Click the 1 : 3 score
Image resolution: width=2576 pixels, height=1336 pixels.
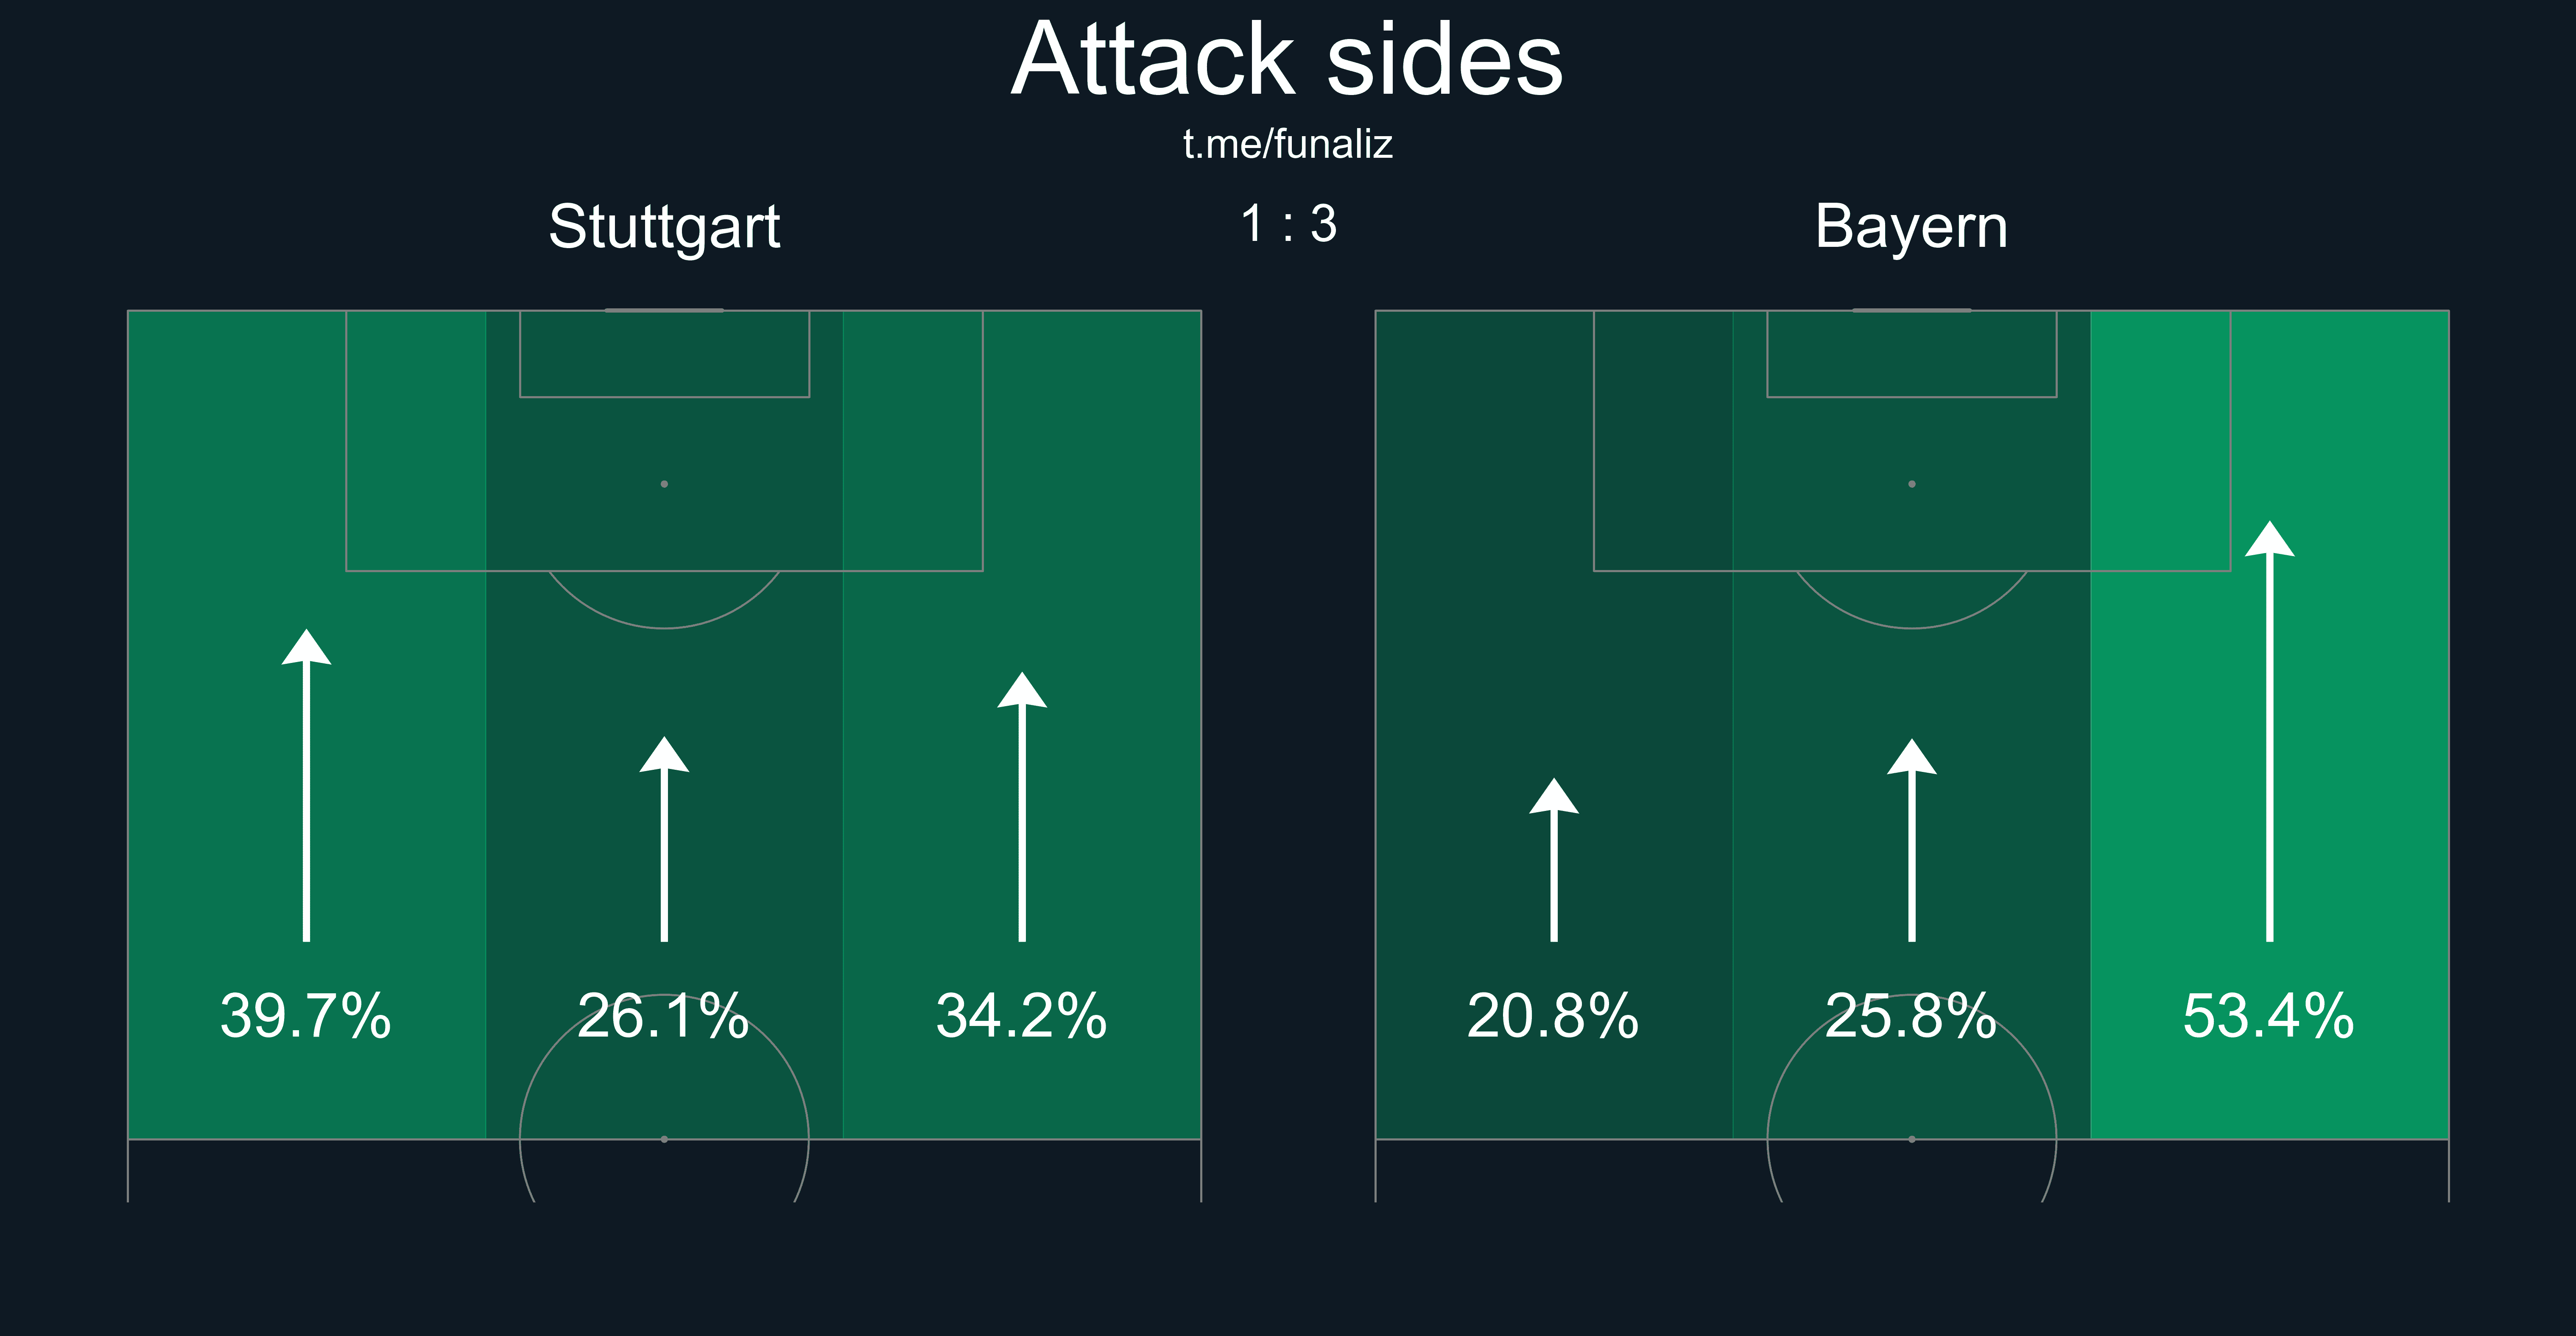(1288, 224)
